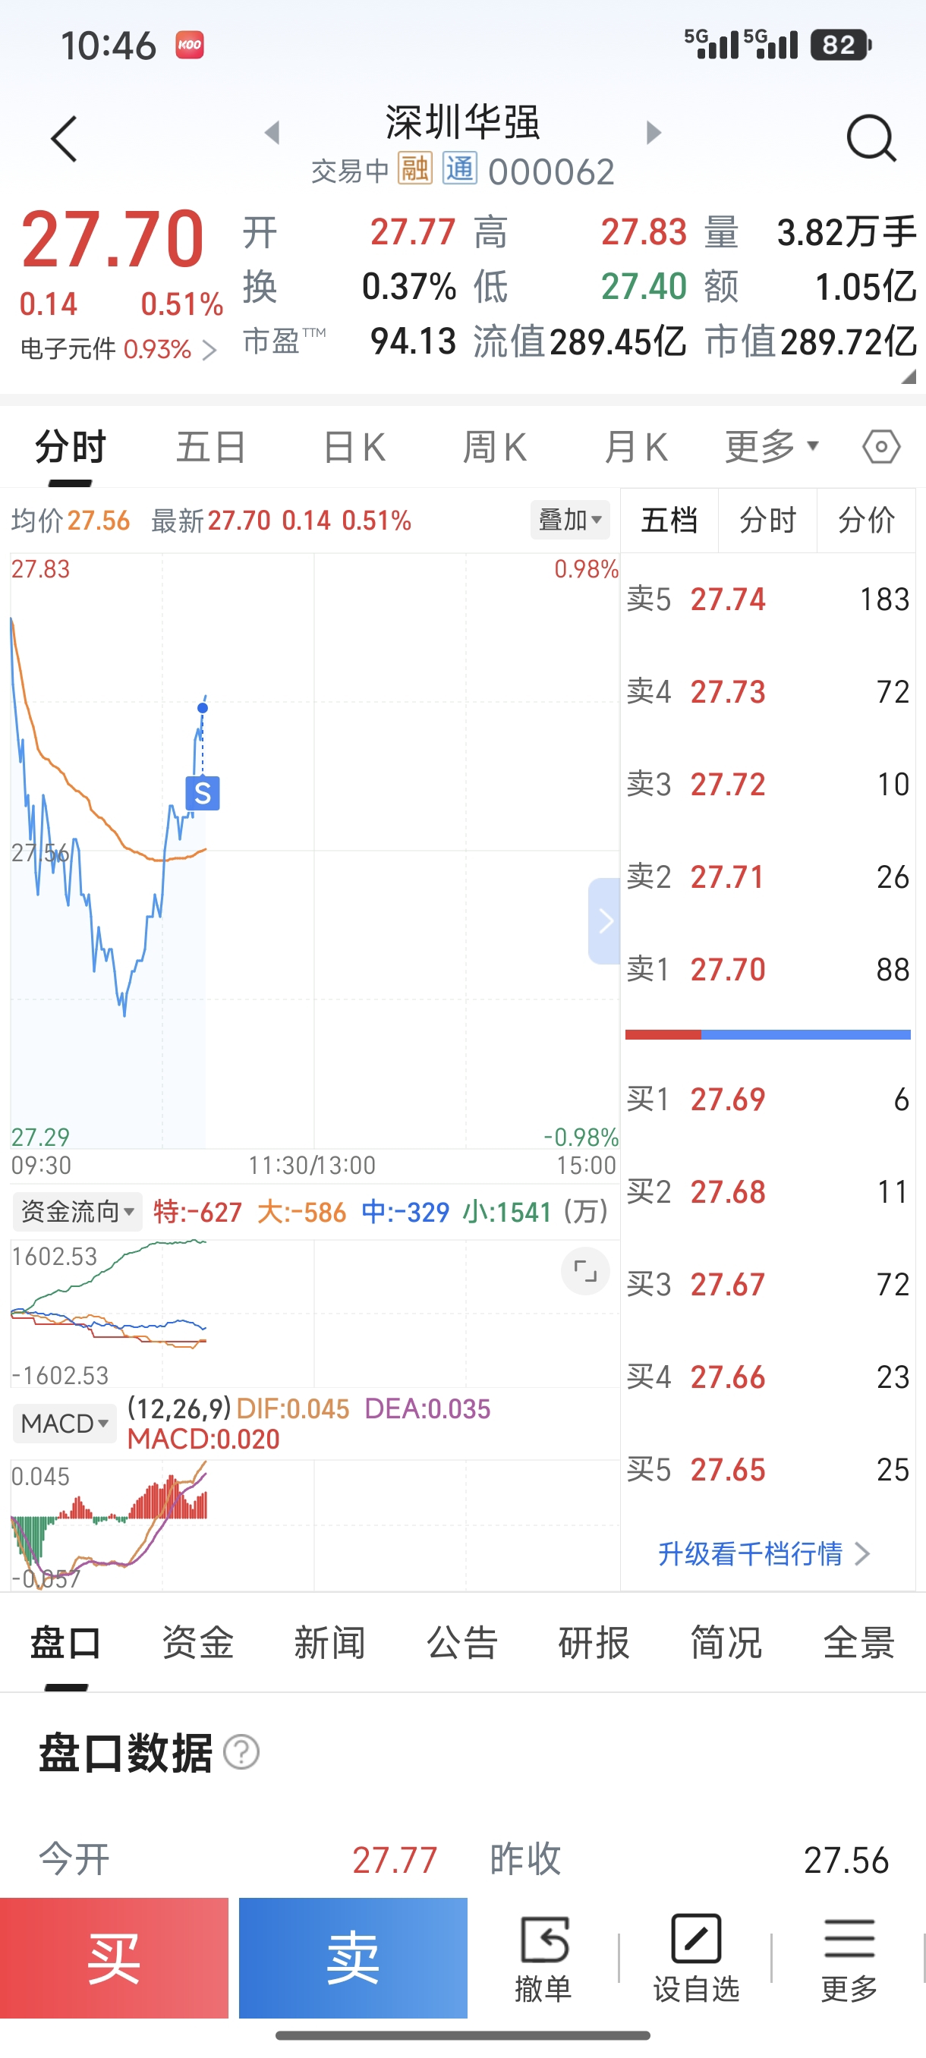Switch to 月K chart tab

636,447
